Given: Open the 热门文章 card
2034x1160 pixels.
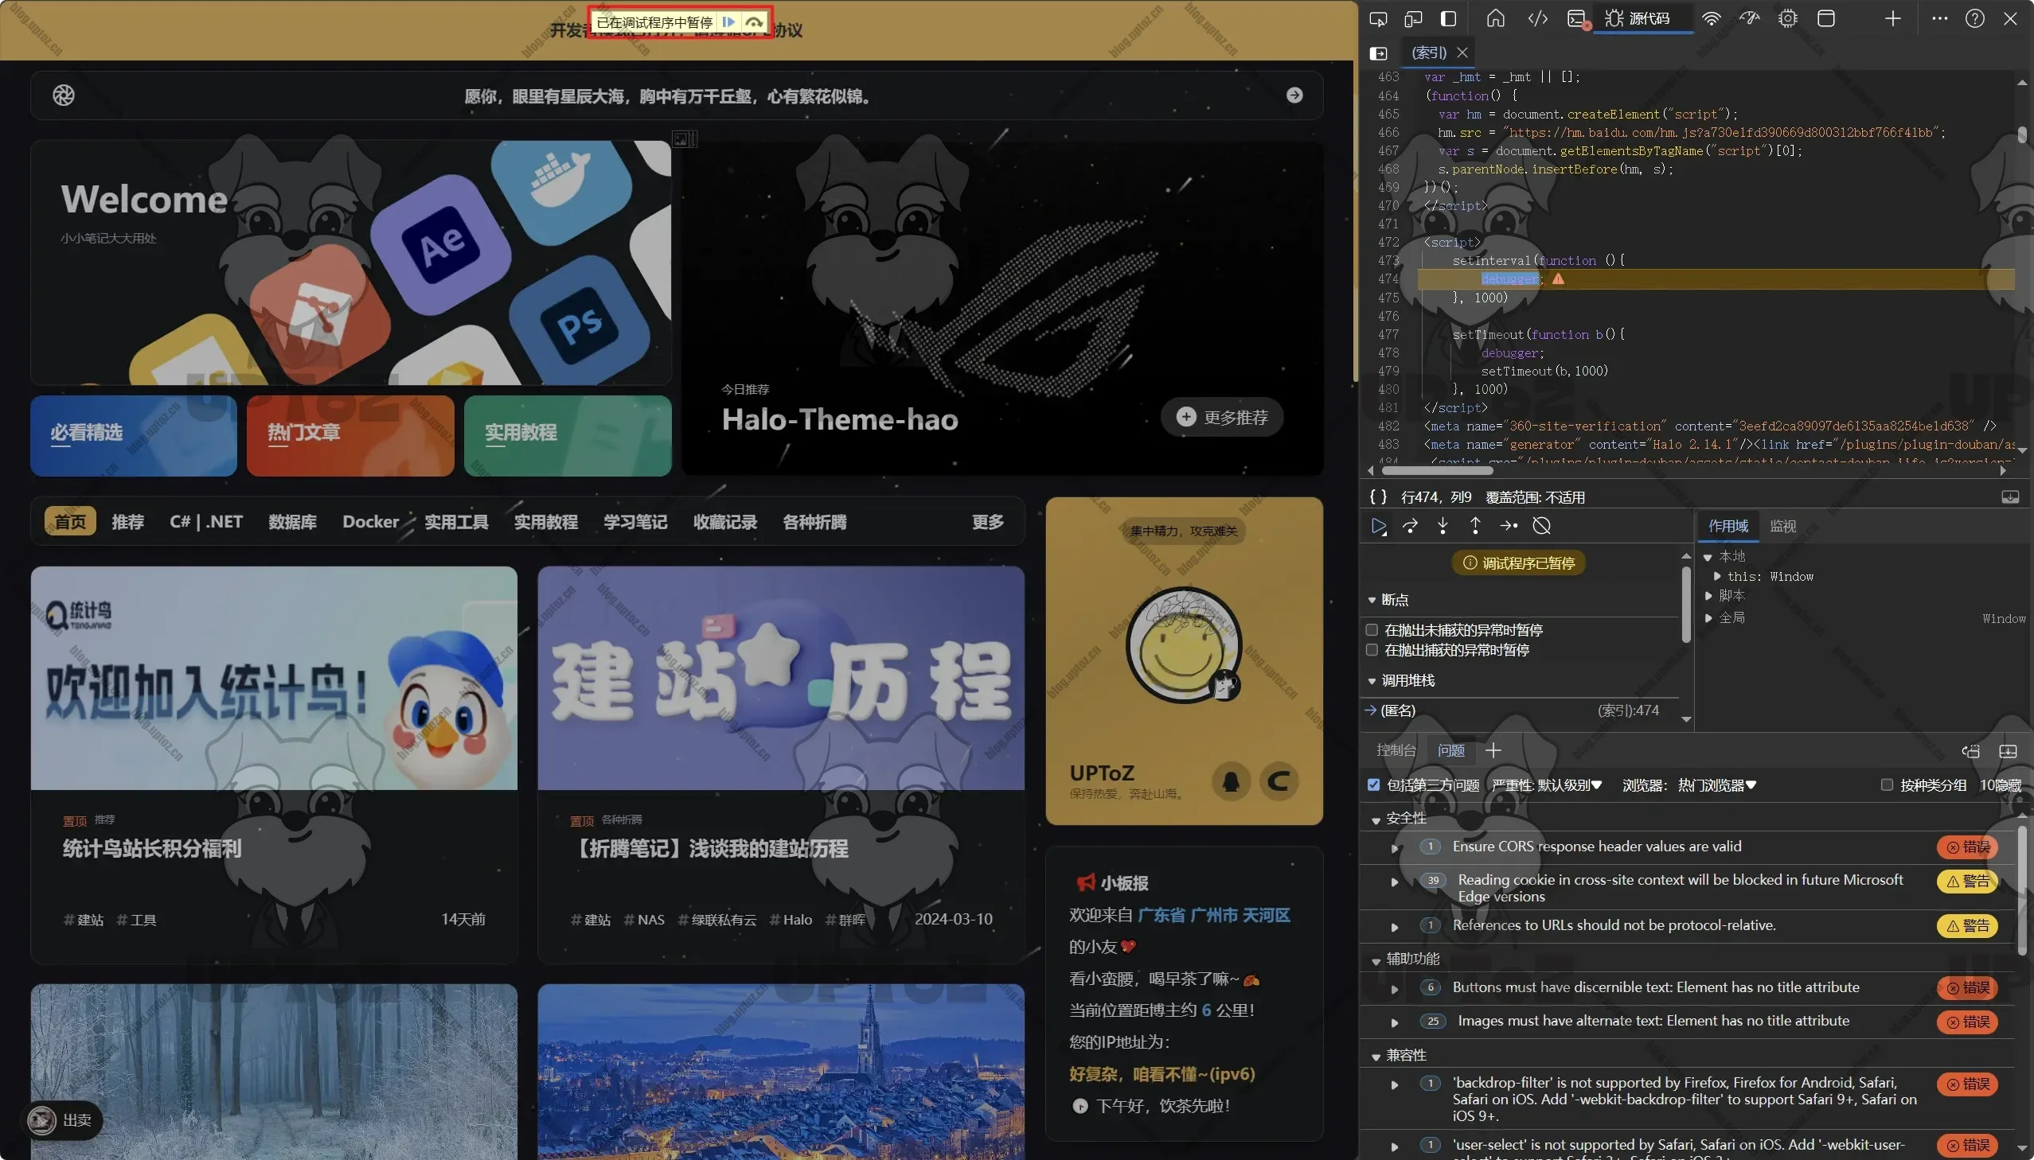Looking at the screenshot, I should click(x=350, y=435).
